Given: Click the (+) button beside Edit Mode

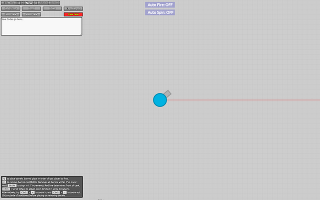Looking at the screenshot, I should [x=18, y=3].
